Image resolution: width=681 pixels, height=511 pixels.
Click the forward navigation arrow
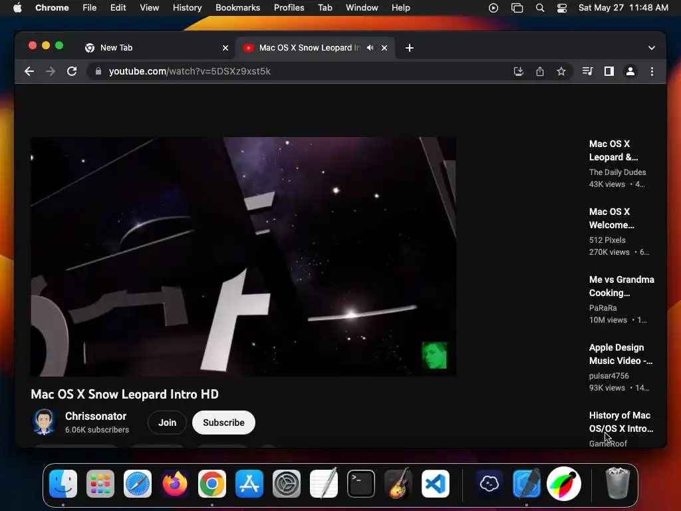(x=51, y=71)
